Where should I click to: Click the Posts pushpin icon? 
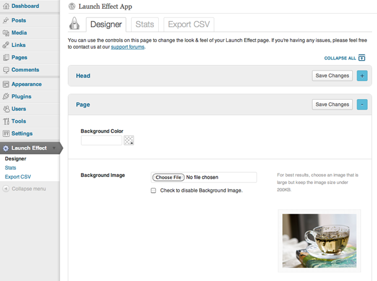[x=6, y=20]
